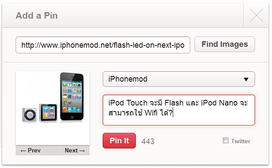Image resolution: width=272 pixels, height=168 pixels.
Task: Click the red Pin It button
Action: [x=119, y=141]
